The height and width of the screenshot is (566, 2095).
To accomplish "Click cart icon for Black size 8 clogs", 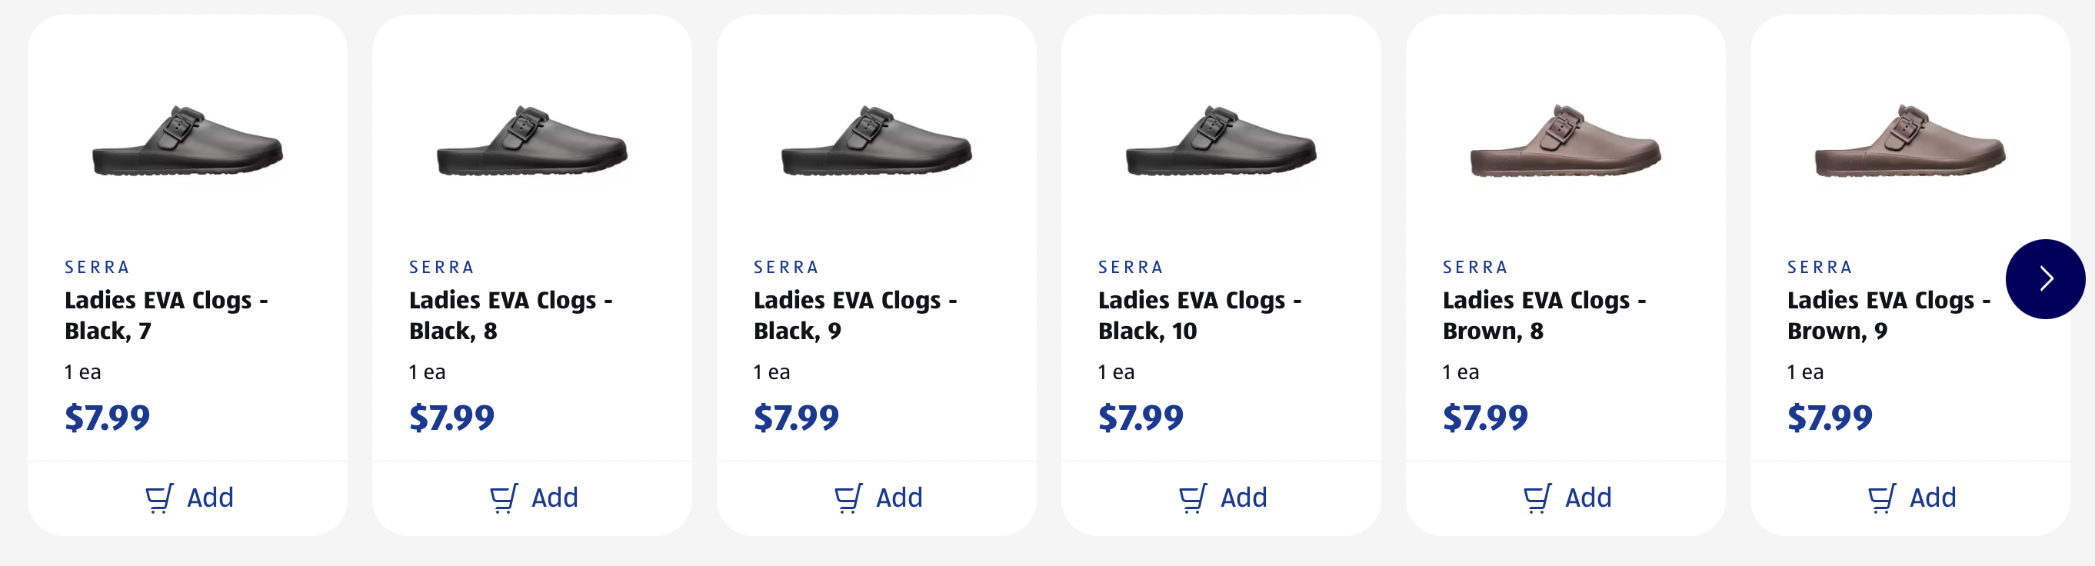I will (x=505, y=498).
